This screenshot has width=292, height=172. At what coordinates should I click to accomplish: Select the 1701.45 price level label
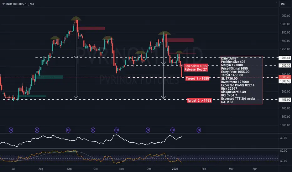285,58
